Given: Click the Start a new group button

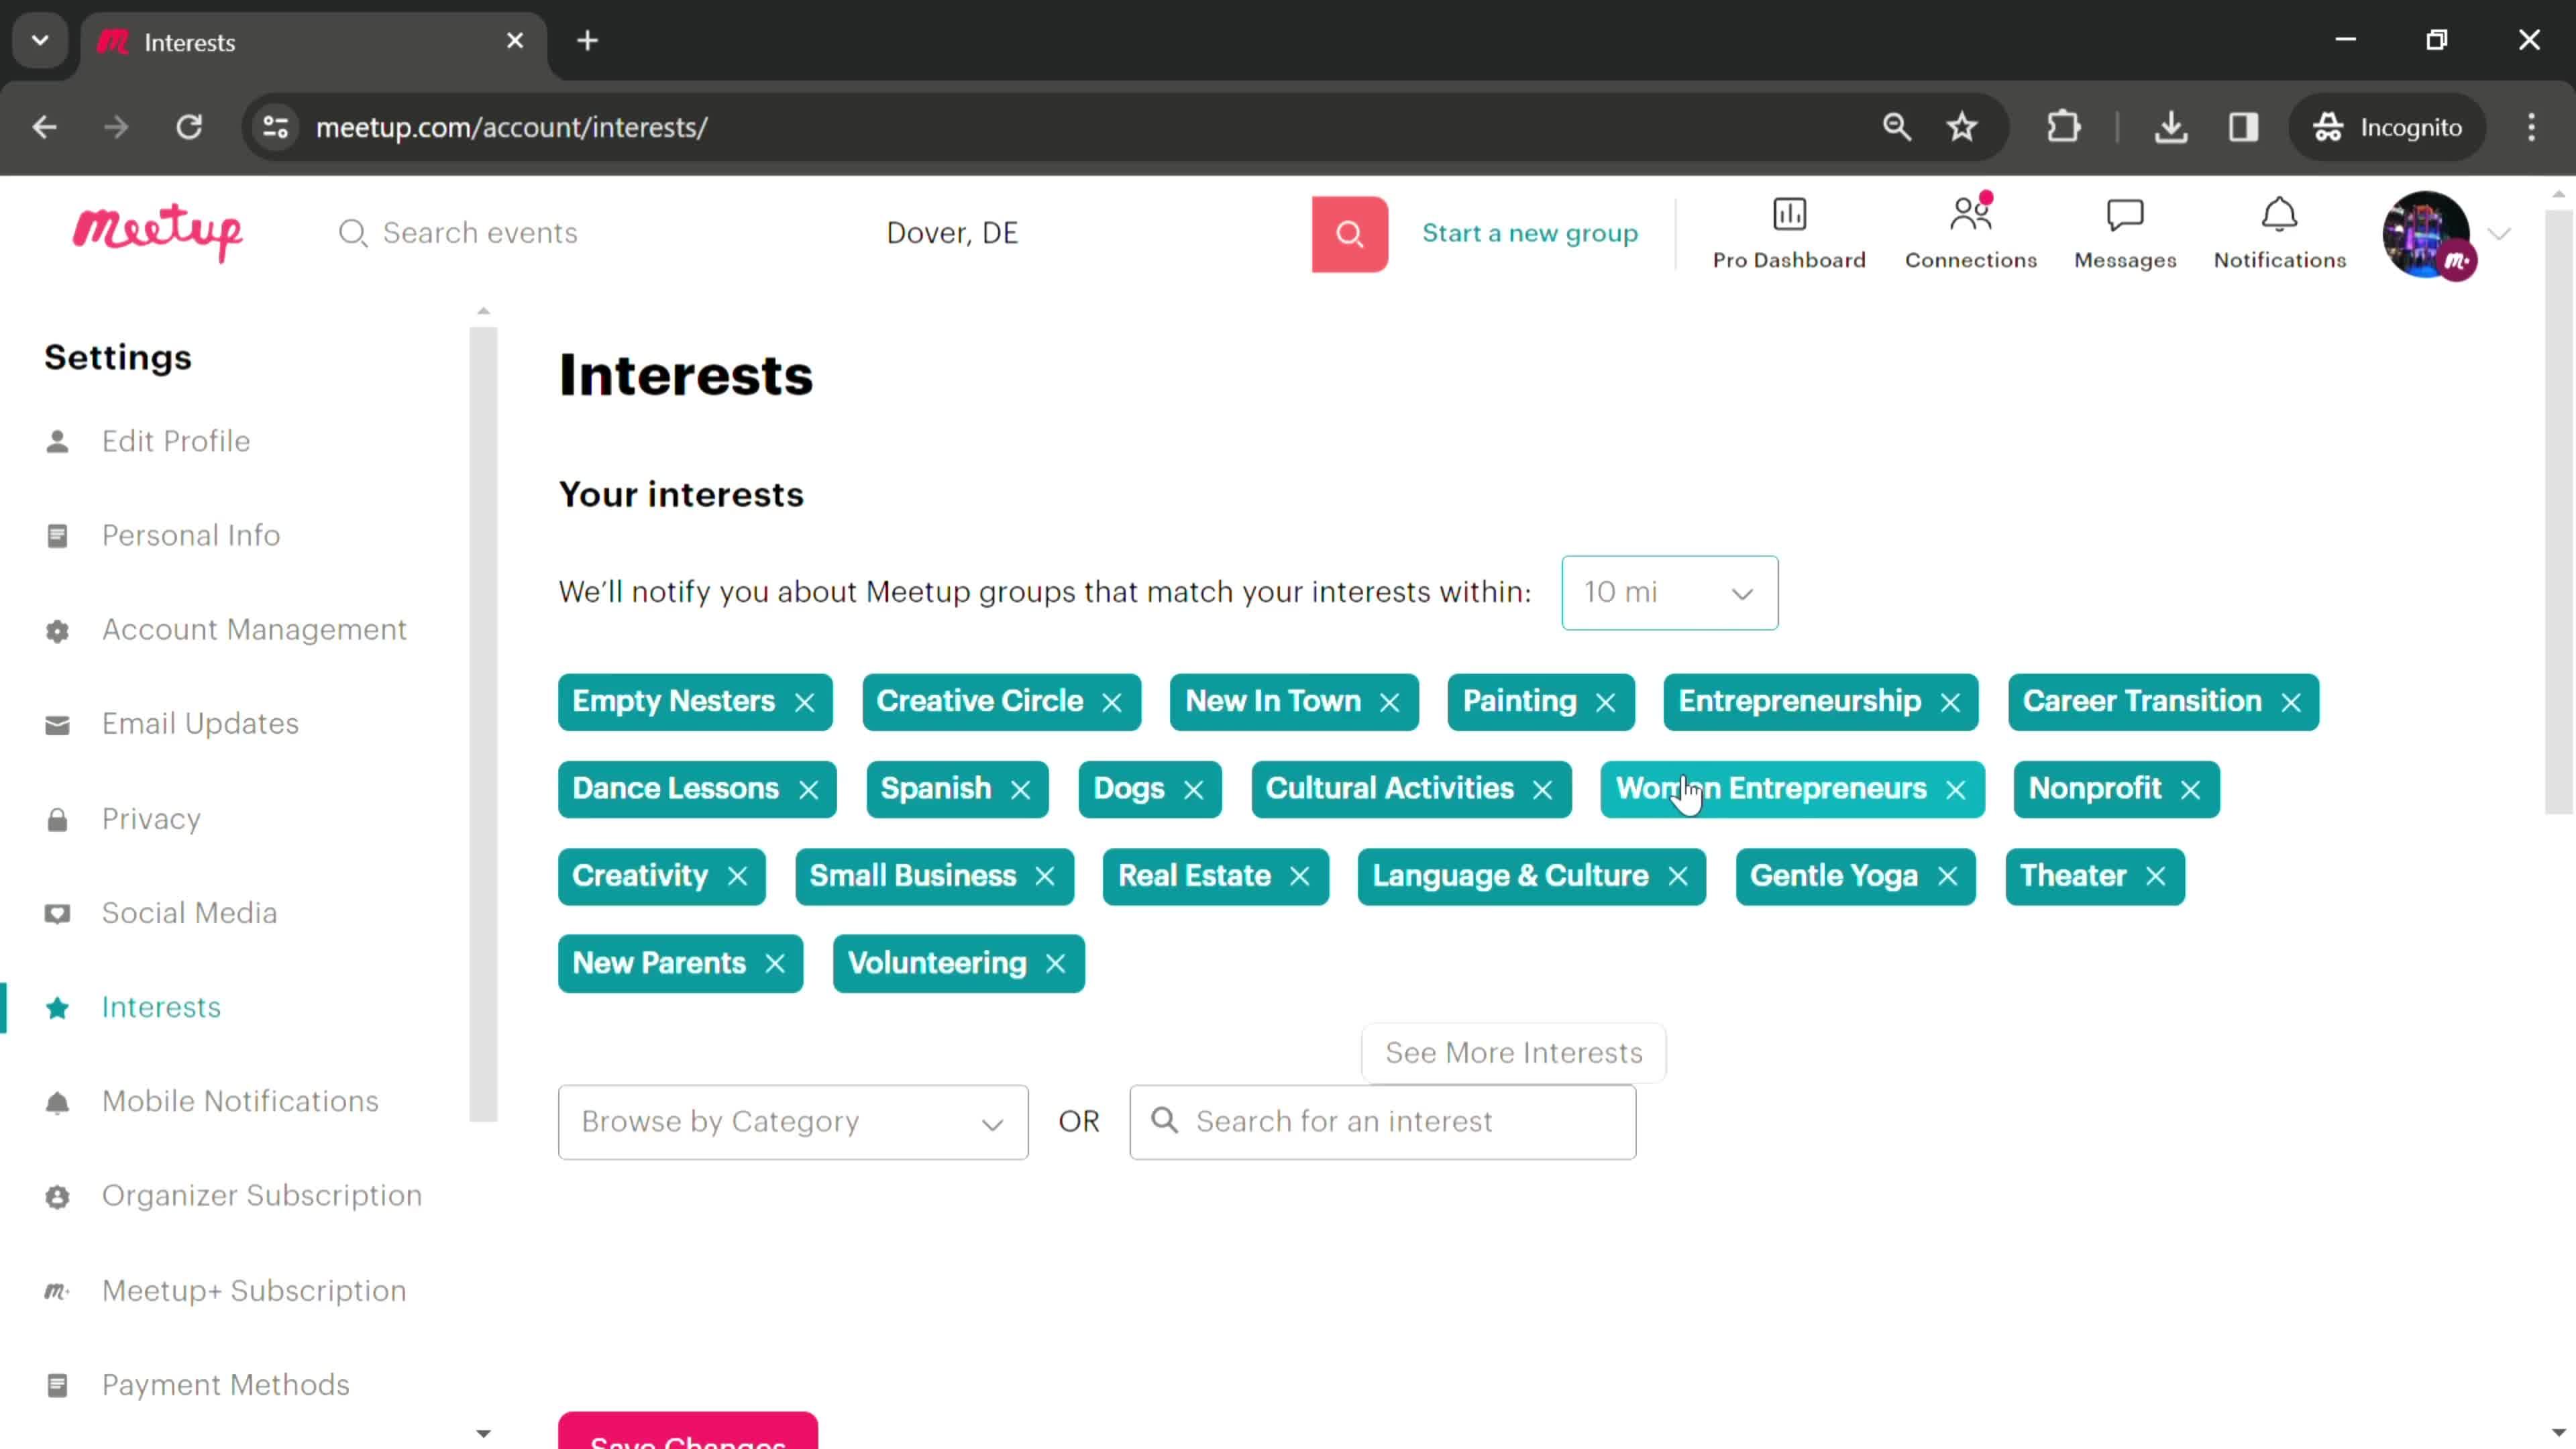Looking at the screenshot, I should [1530, 231].
